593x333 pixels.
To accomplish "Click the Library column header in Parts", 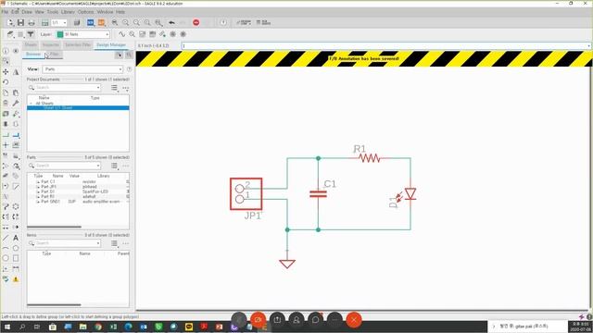I will [103, 176].
